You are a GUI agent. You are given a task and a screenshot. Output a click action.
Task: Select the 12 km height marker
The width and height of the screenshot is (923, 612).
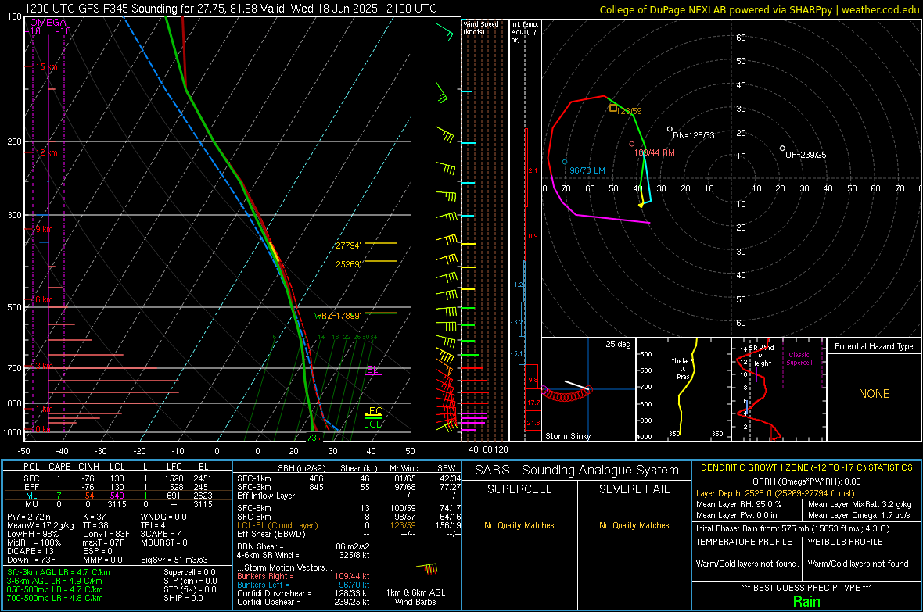tap(46, 152)
